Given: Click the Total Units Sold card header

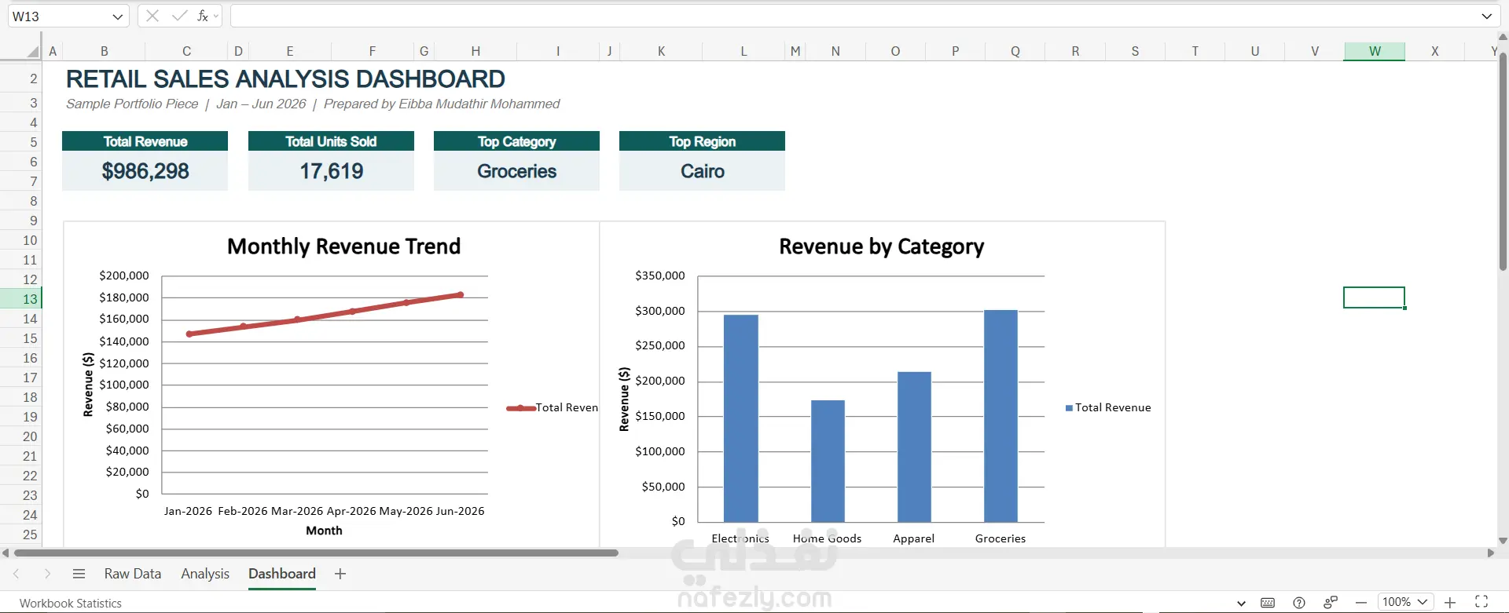Looking at the screenshot, I should tap(331, 141).
